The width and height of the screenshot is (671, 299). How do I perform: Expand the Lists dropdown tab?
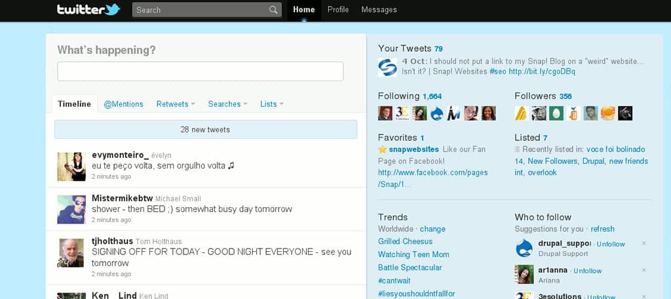272,104
